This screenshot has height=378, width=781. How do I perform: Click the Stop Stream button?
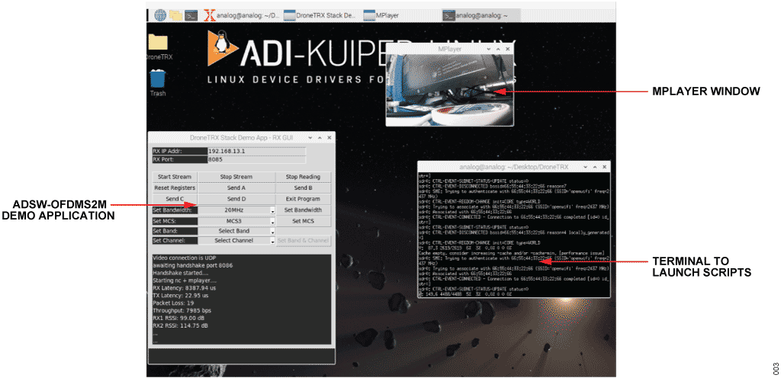[236, 177]
